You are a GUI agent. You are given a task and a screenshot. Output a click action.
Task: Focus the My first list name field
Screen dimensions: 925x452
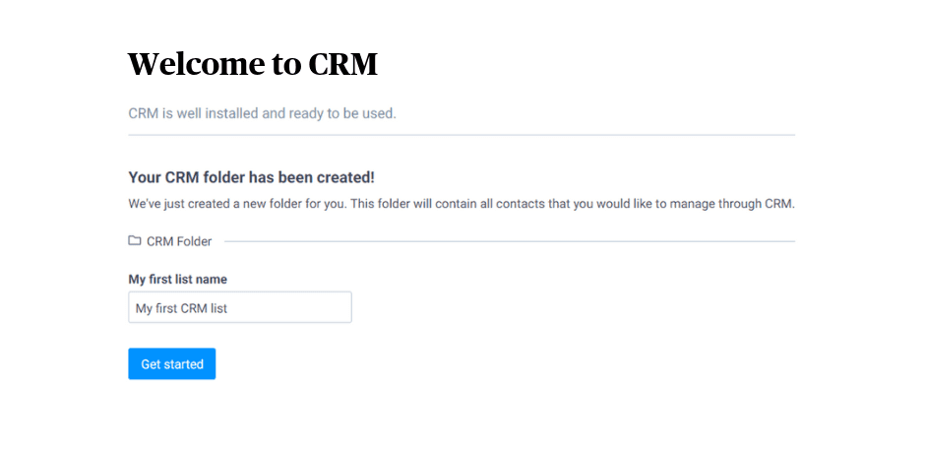[240, 307]
